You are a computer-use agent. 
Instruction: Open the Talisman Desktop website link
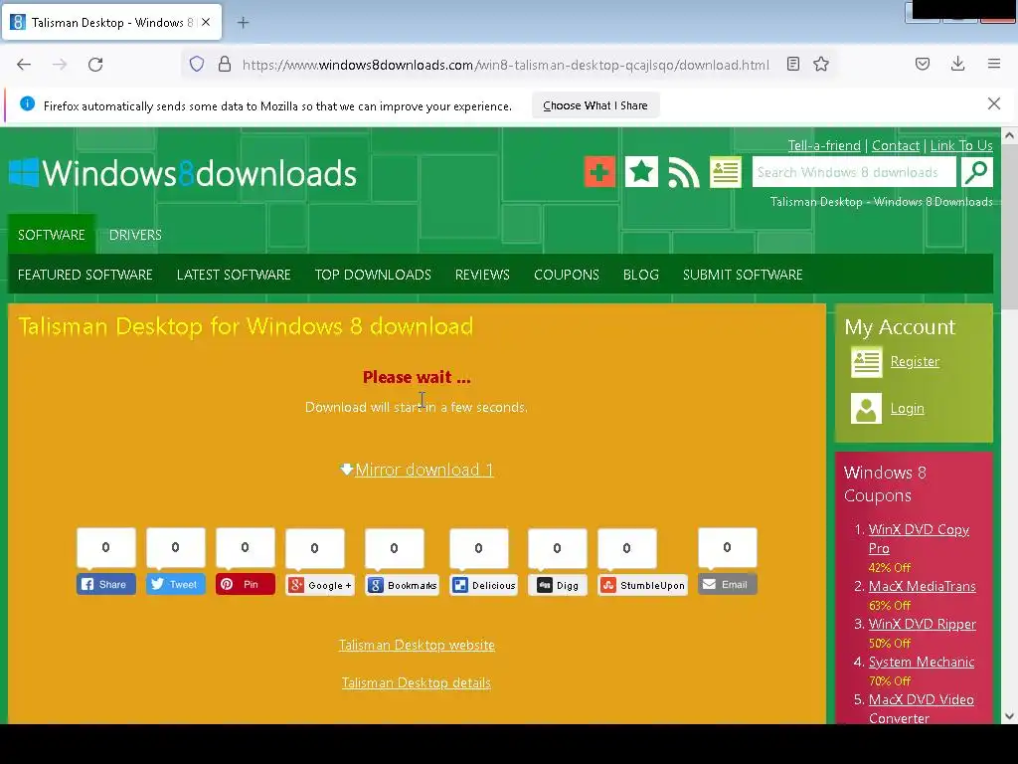tap(417, 645)
